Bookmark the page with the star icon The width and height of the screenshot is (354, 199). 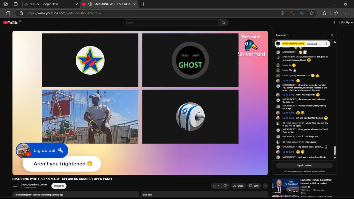pyautogui.click(x=312, y=13)
